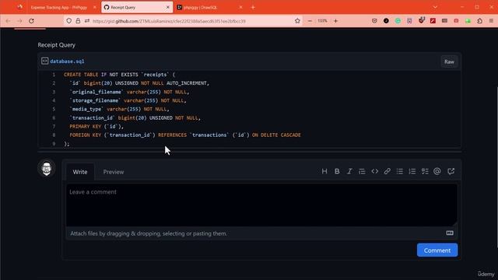Select the Preview tab
The width and height of the screenshot is (498, 280).
click(114, 172)
